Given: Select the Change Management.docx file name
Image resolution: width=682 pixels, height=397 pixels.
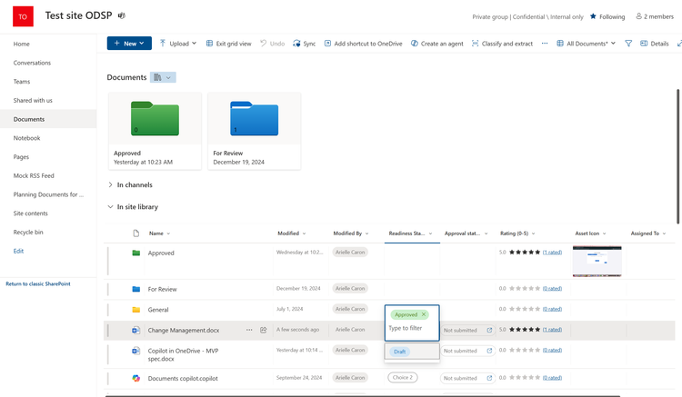Looking at the screenshot, I should click(x=184, y=330).
